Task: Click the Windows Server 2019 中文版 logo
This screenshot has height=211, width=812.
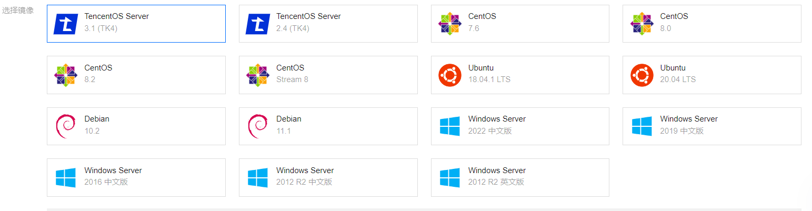Action: (x=642, y=126)
